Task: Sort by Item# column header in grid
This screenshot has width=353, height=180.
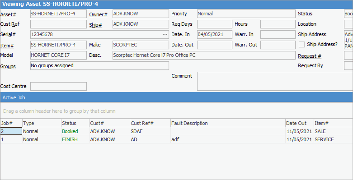Action: point(333,123)
